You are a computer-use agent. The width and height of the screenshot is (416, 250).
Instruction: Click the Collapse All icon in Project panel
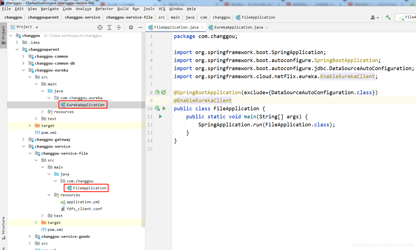(x=119, y=27)
